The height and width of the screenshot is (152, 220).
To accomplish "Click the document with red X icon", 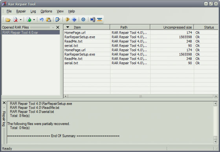I will click(x=15, y=20).
